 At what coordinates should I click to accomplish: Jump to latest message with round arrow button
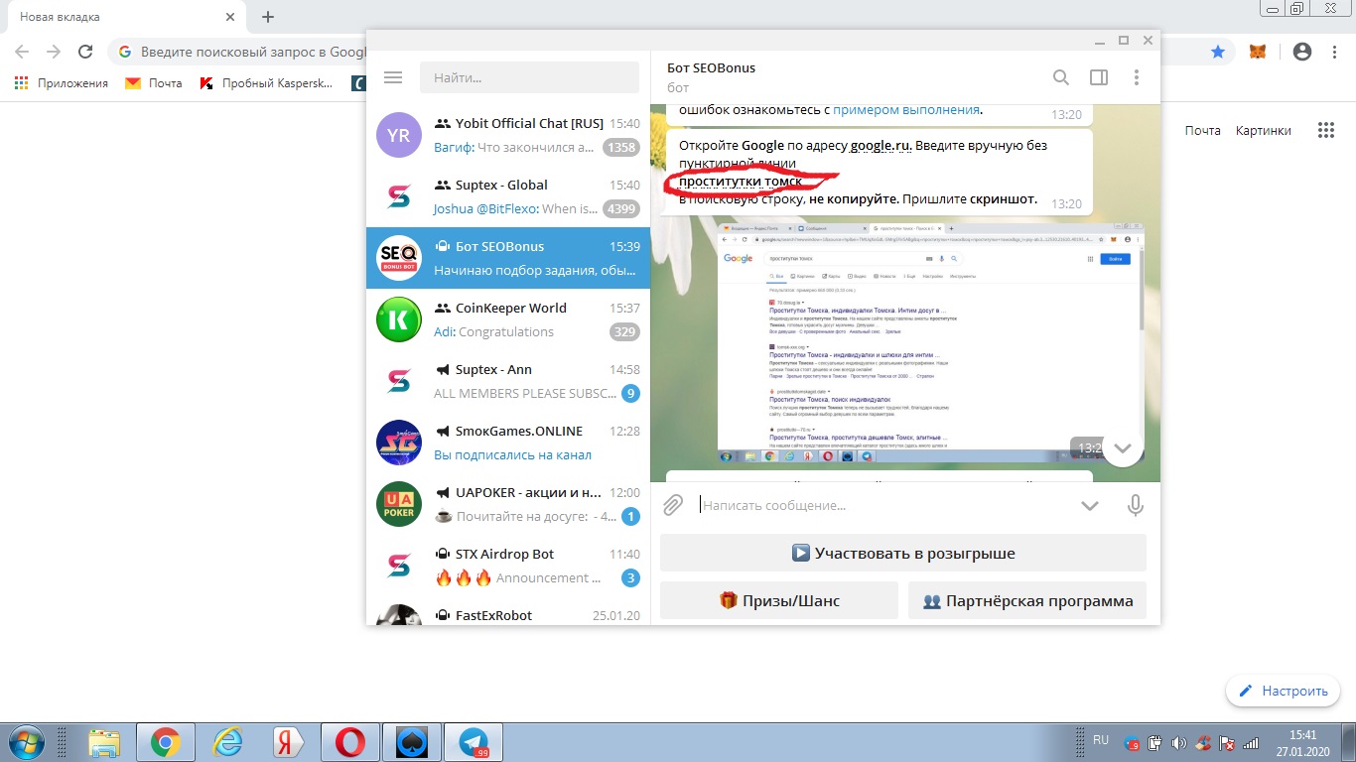[x=1123, y=448]
